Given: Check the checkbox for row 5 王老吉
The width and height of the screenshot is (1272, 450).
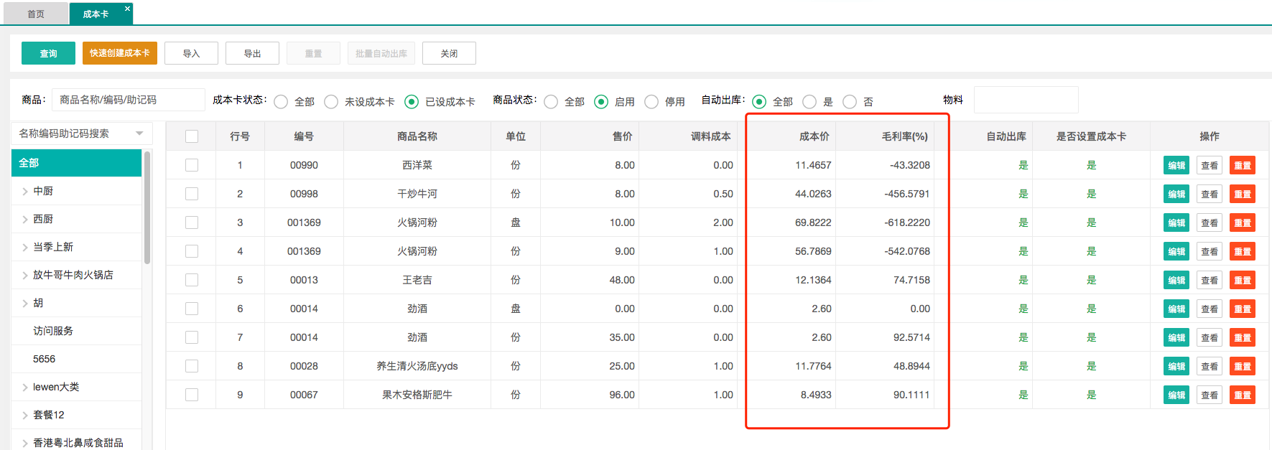Looking at the screenshot, I should click(192, 280).
